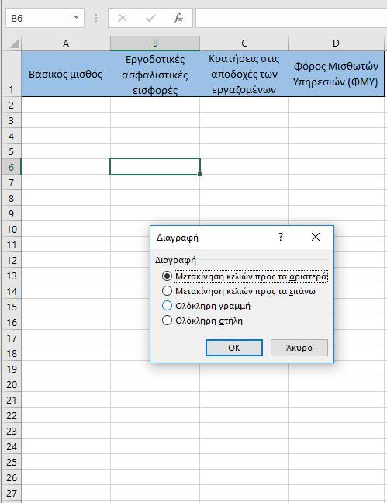The image size is (387, 503).
Task: Click the Άκυρο cancel button
Action: pos(299,348)
